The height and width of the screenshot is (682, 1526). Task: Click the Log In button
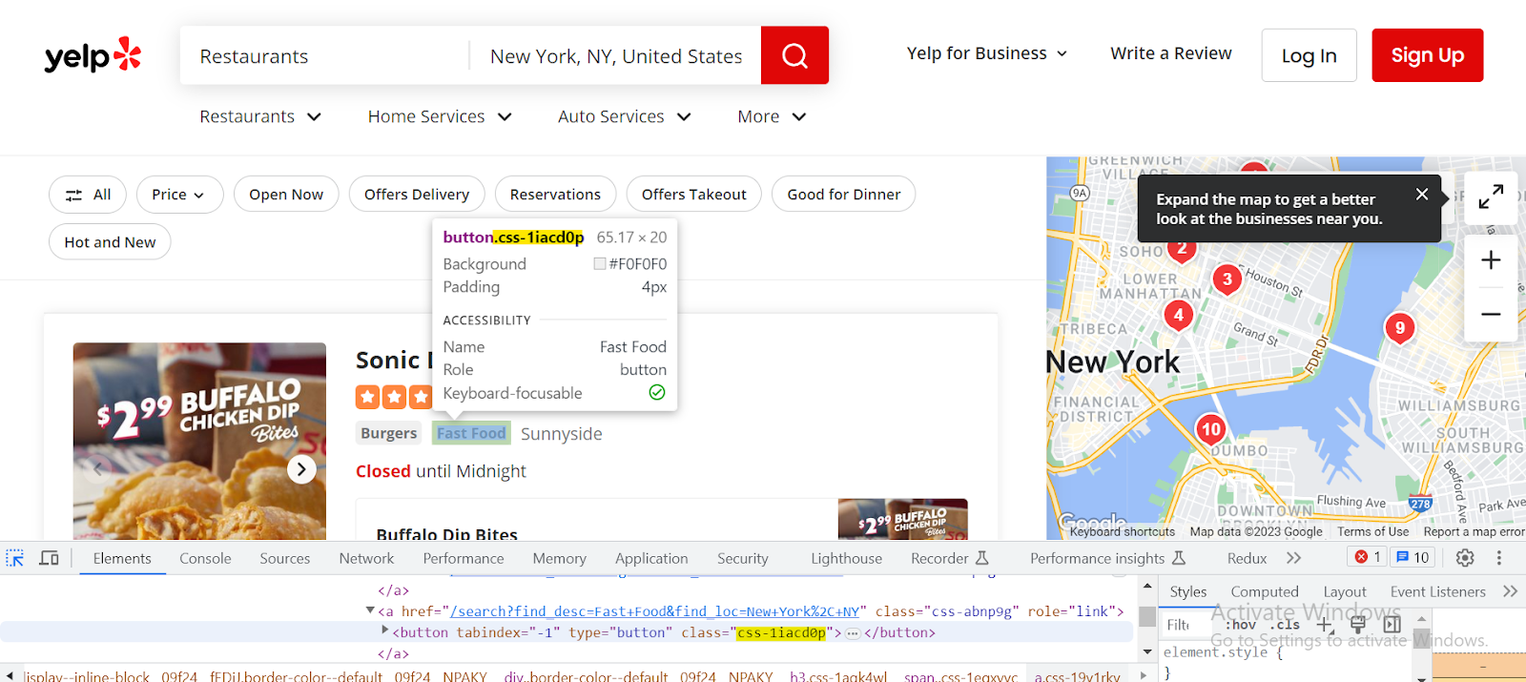pyautogui.click(x=1309, y=55)
